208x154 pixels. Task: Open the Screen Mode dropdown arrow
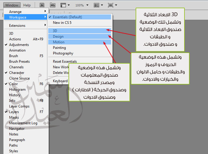click(116, 5)
